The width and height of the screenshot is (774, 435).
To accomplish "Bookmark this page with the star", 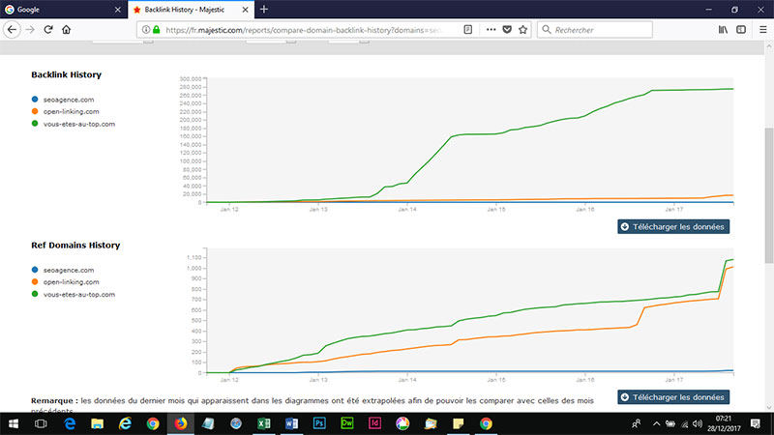I will [523, 30].
